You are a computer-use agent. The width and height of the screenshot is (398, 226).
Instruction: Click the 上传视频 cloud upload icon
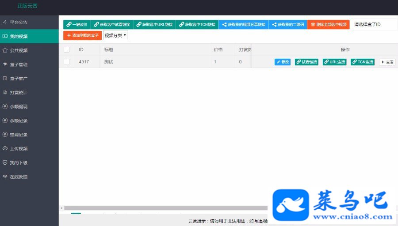(5, 148)
